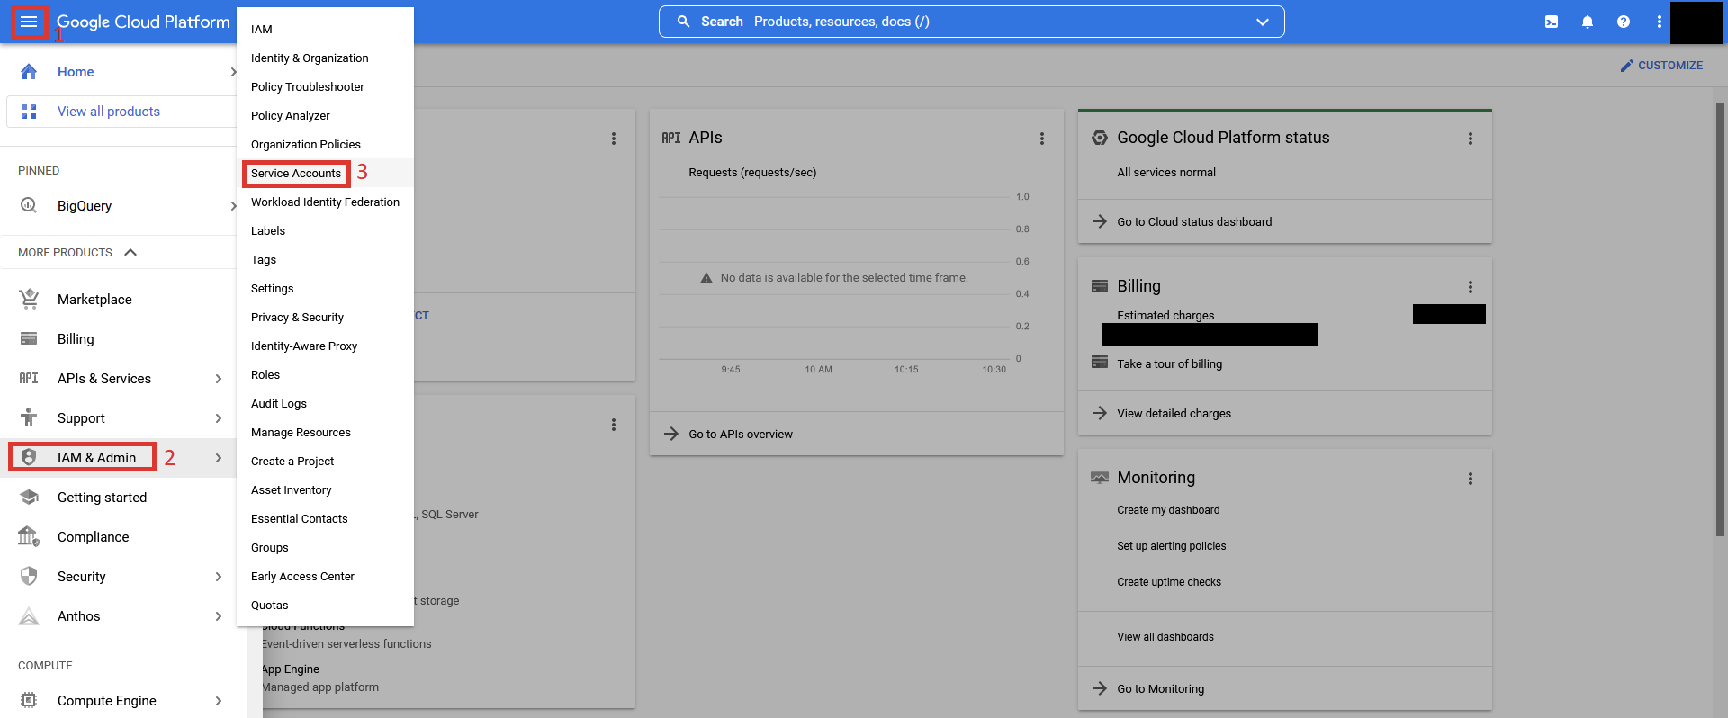The image size is (1728, 718).
Task: Click the page vertical scrollbar
Action: pos(1721,319)
